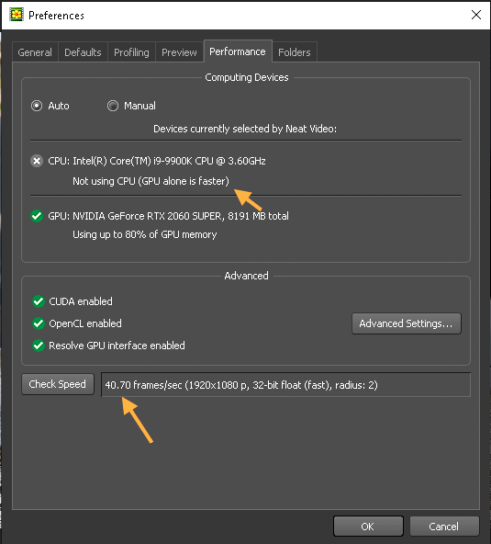Confirm preferences with OK
This screenshot has height=544, width=491.
pyautogui.click(x=368, y=527)
